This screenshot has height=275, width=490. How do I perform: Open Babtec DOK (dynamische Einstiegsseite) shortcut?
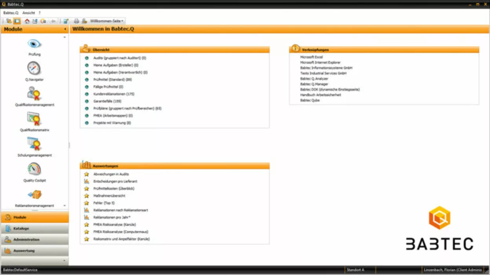[330, 90]
